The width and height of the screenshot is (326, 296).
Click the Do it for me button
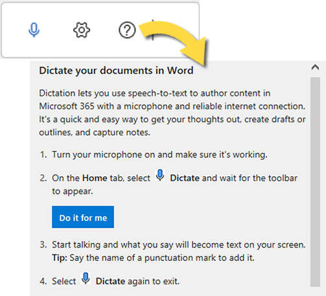[x=83, y=217]
